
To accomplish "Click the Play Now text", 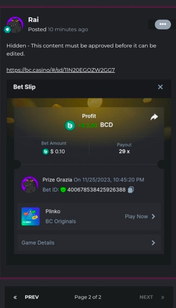I will (x=136, y=216).
